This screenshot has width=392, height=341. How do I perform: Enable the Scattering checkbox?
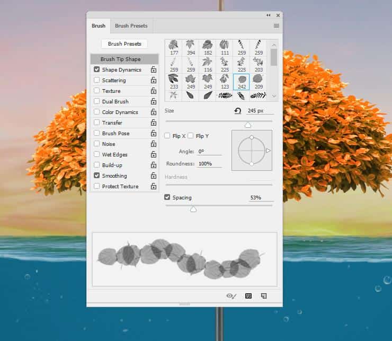click(97, 80)
